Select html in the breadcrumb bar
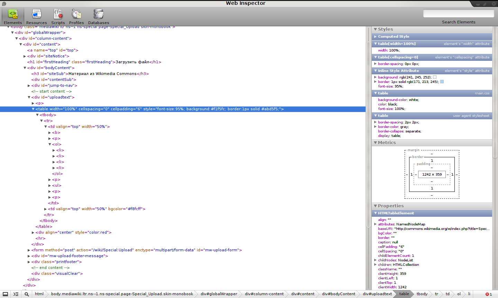The width and height of the screenshot is (498, 298). (x=39, y=294)
